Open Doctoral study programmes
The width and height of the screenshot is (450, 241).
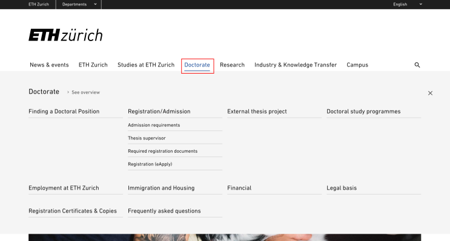363,111
